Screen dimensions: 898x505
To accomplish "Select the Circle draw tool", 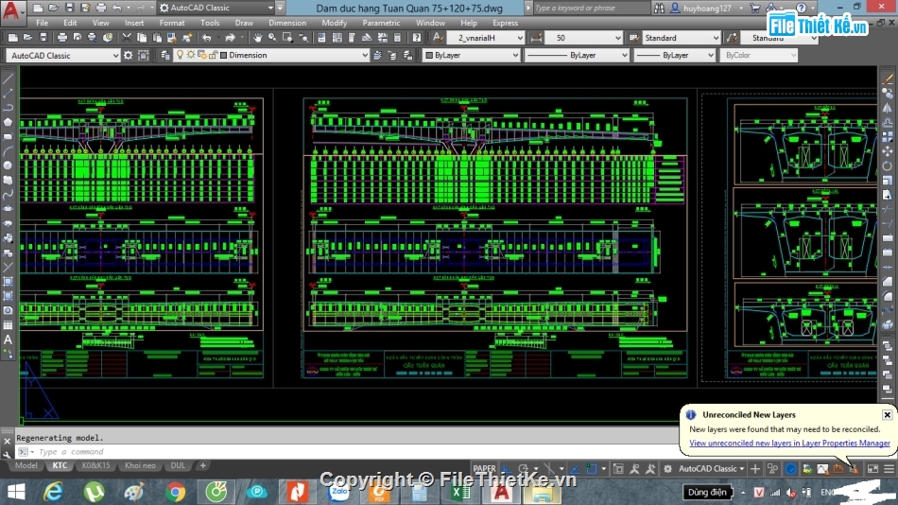I will tap(8, 165).
